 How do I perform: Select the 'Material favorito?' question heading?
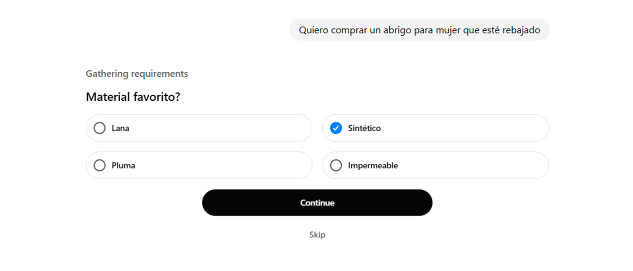(133, 97)
